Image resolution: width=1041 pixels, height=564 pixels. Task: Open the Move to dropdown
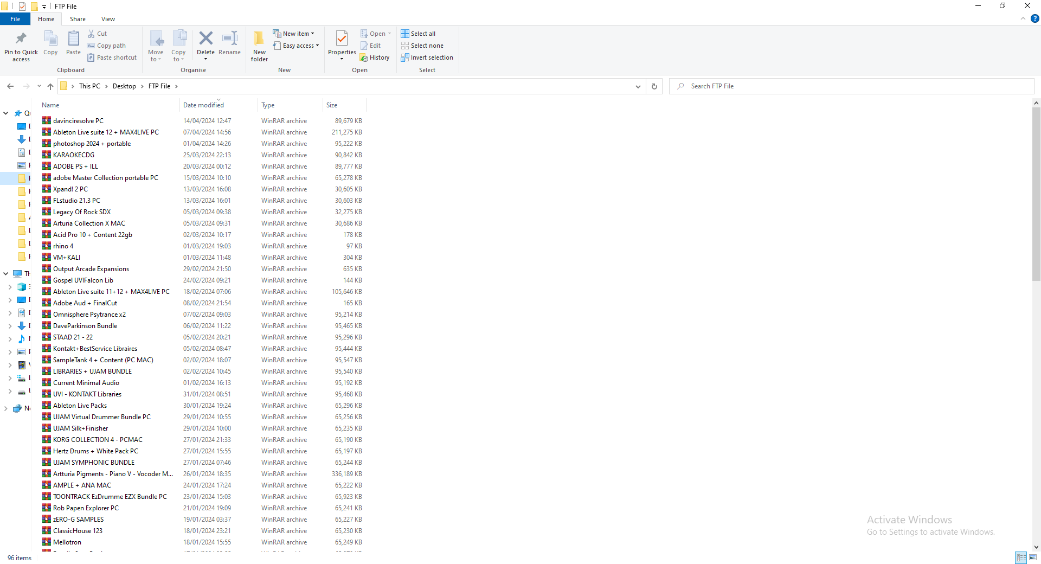click(x=156, y=46)
